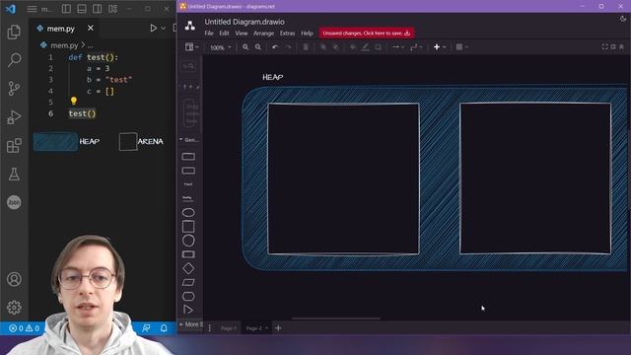Open the VS Code Explorer panel
The image size is (631, 355).
14,32
